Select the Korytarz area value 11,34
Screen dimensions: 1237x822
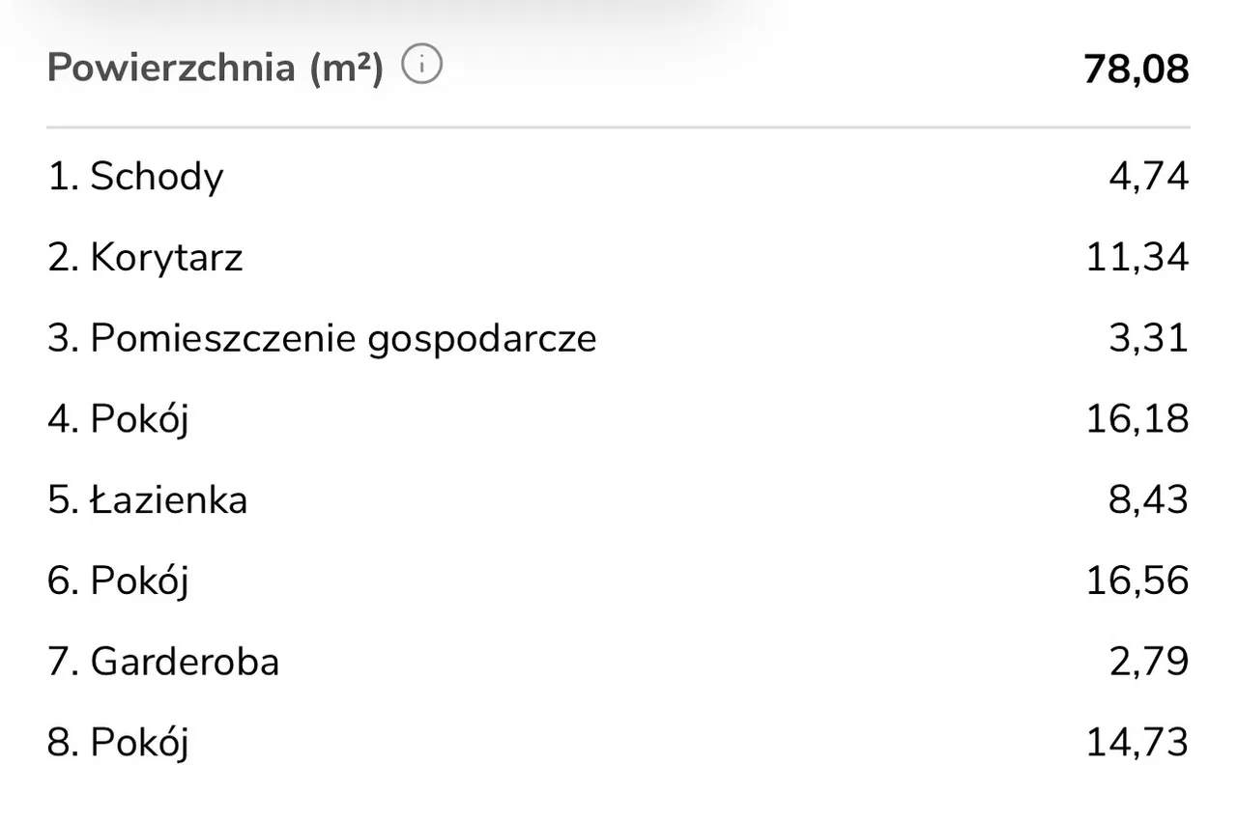[1137, 258]
